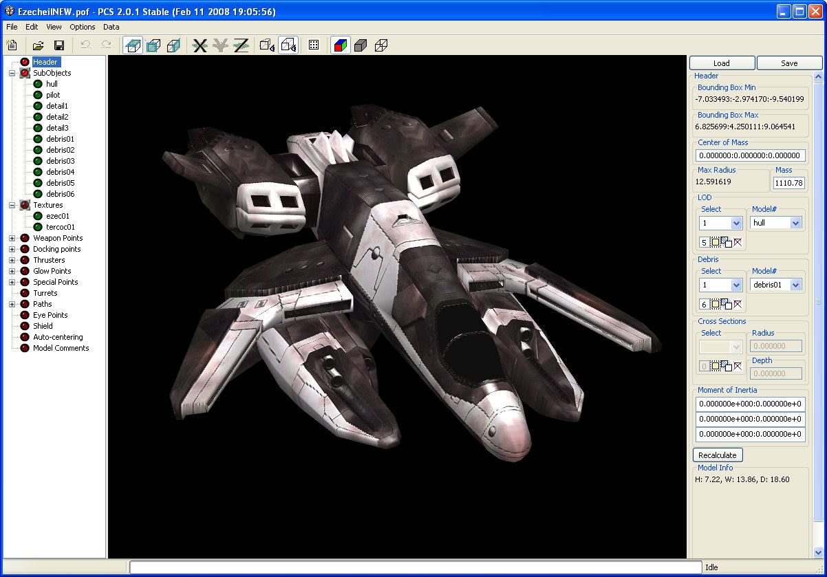
Task: Select the detail2 subobject
Action: coord(57,117)
